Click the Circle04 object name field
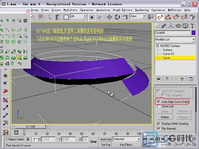Screen dimensions: 199x149 pos(172,33)
